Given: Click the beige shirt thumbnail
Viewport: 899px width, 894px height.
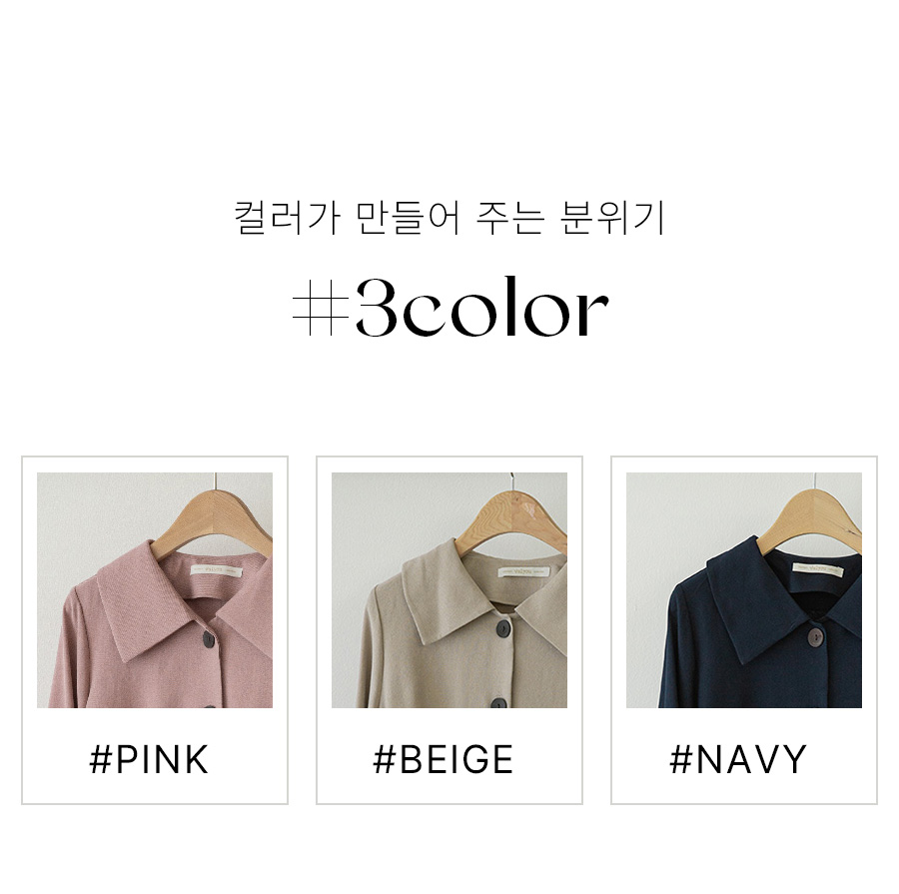Looking at the screenshot, I should pos(449,590).
